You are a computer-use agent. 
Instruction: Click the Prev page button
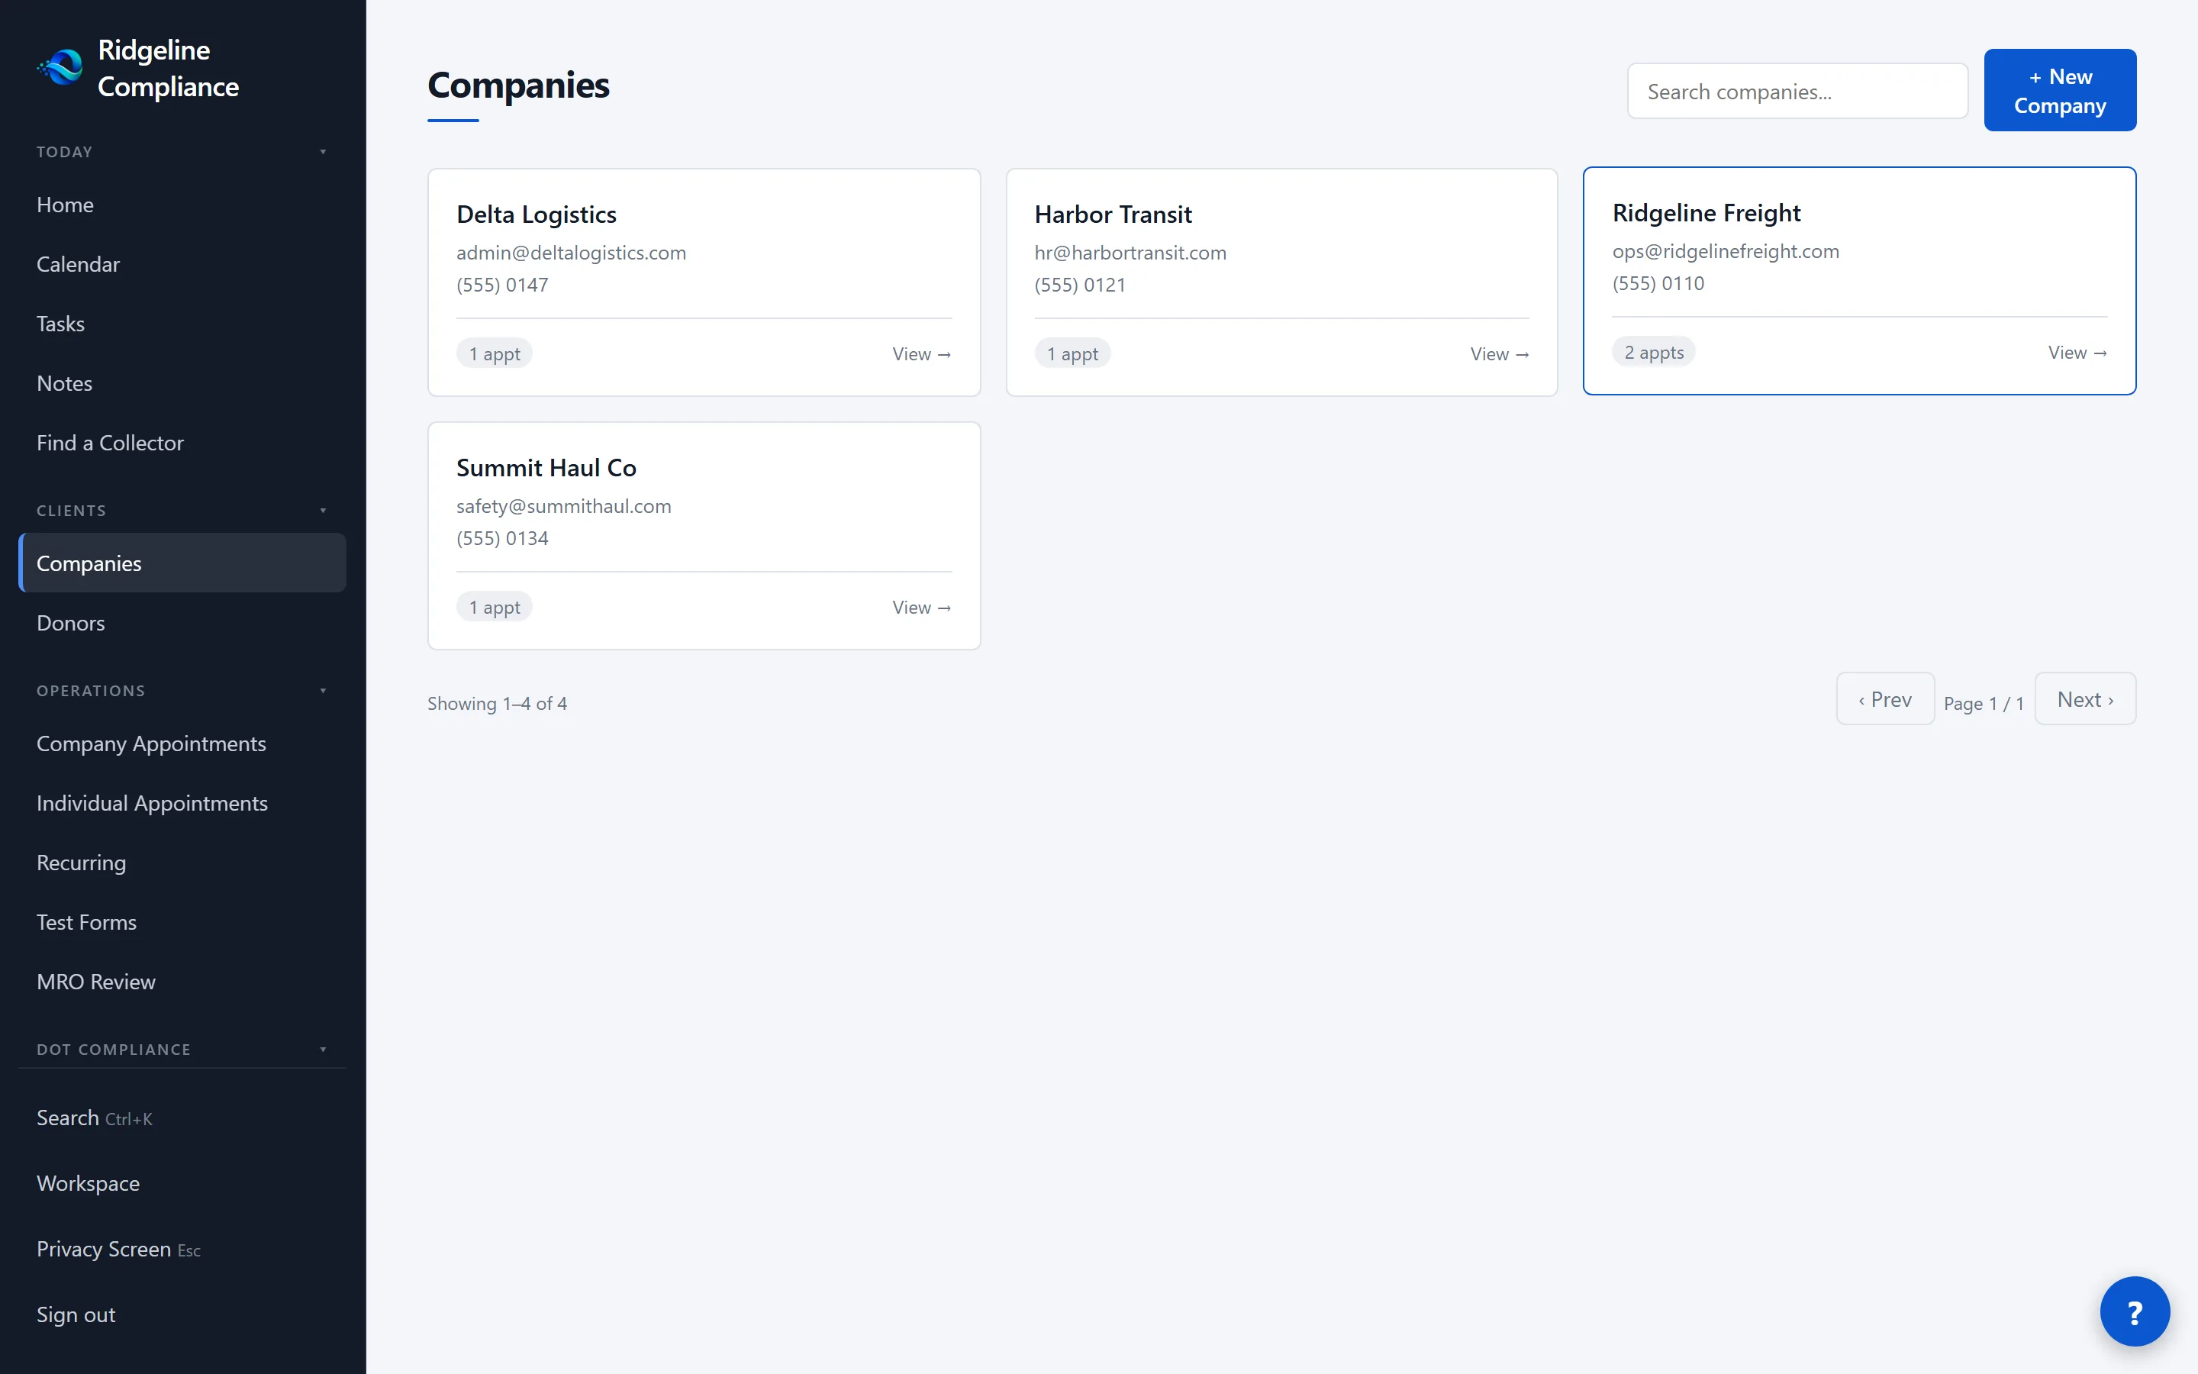[x=1886, y=698]
